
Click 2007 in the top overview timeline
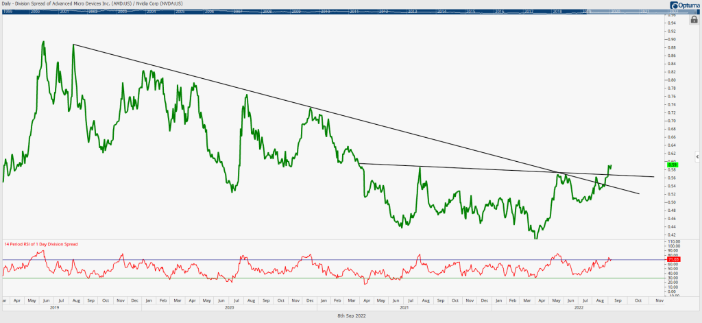(238, 12)
